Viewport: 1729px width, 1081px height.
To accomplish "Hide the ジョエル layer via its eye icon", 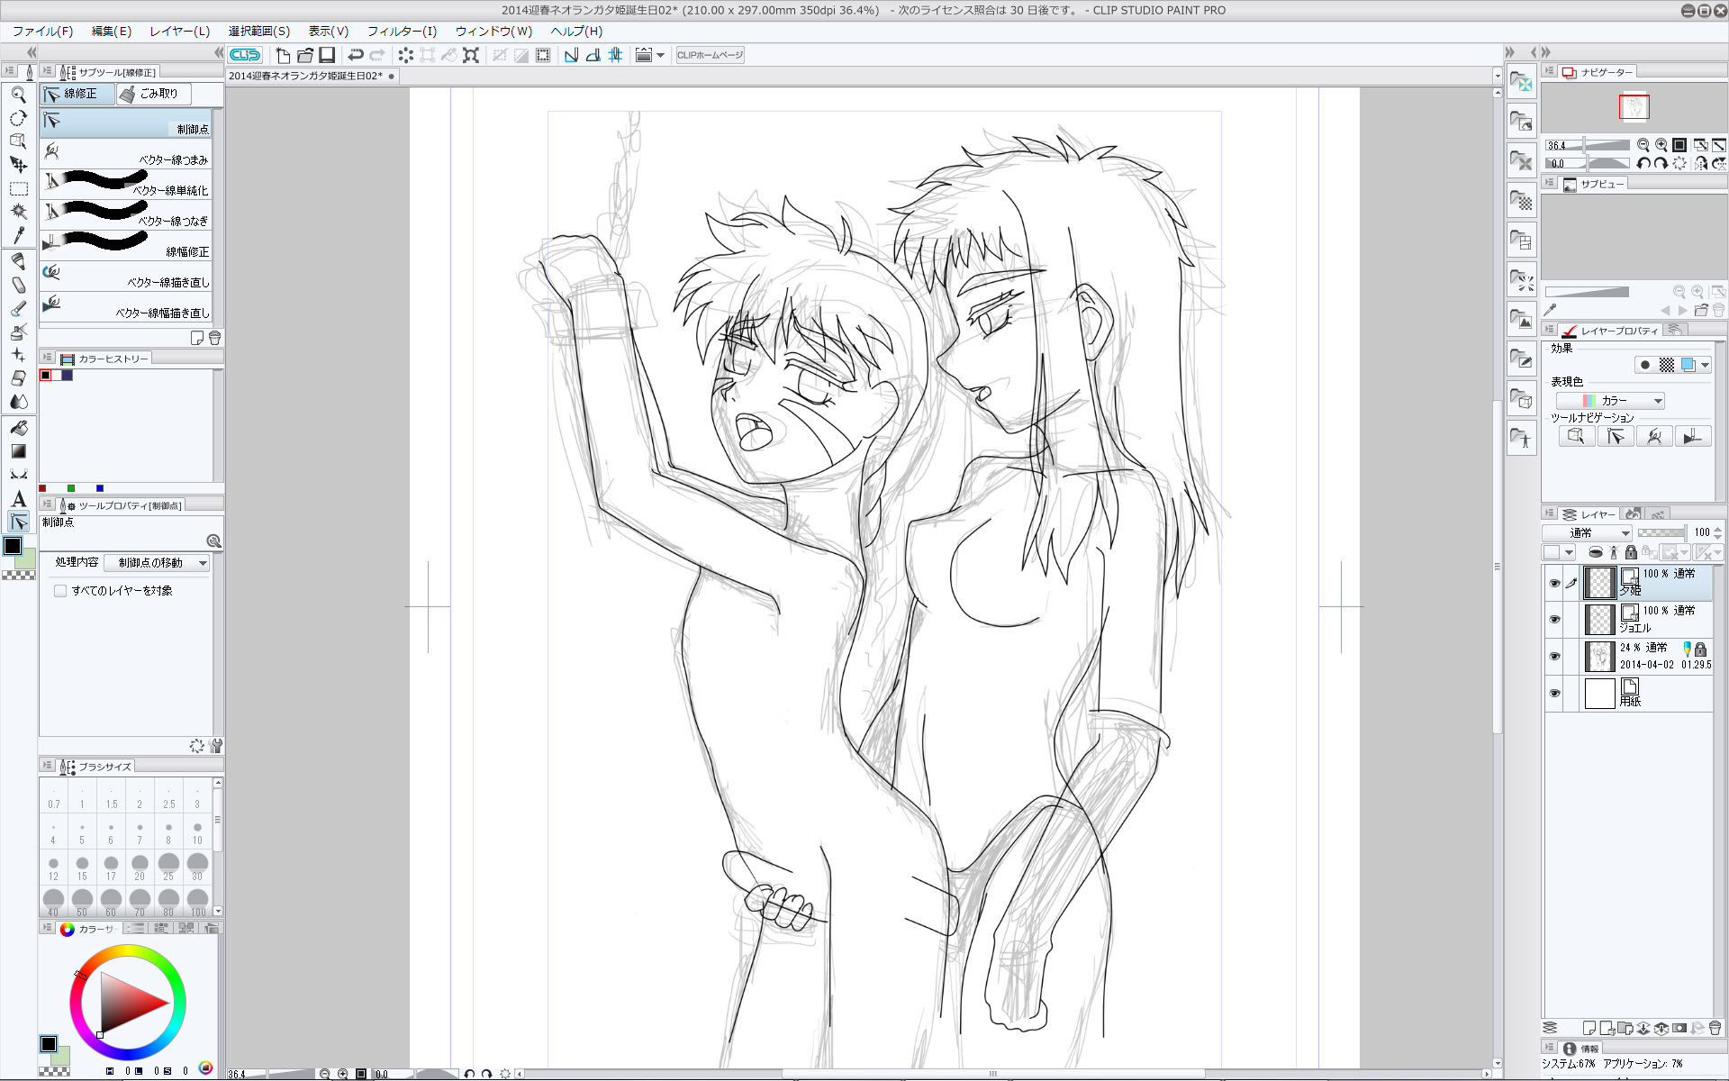I will pyautogui.click(x=1554, y=620).
